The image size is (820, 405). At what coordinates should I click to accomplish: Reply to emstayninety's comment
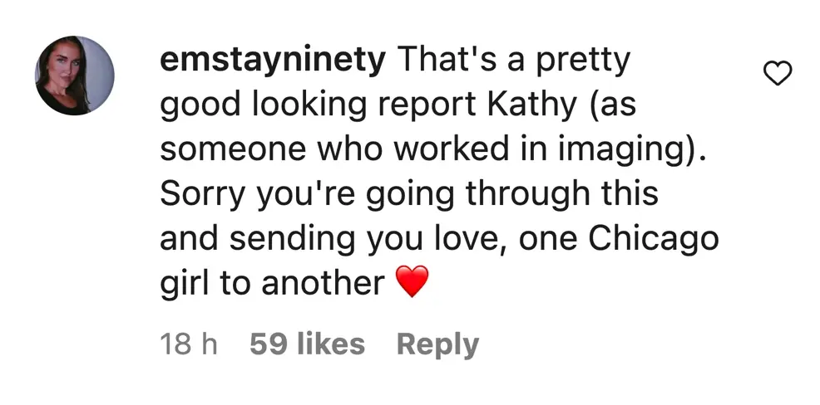click(x=437, y=344)
